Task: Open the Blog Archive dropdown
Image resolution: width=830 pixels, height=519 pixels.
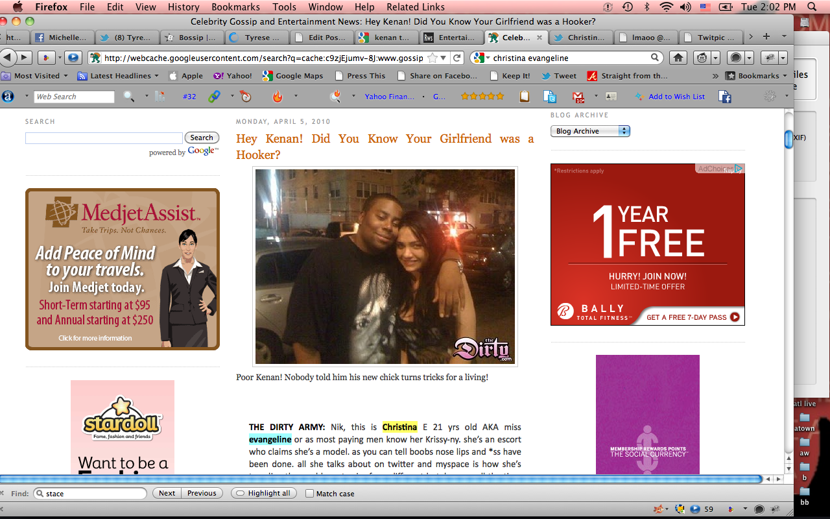Action: (590, 131)
